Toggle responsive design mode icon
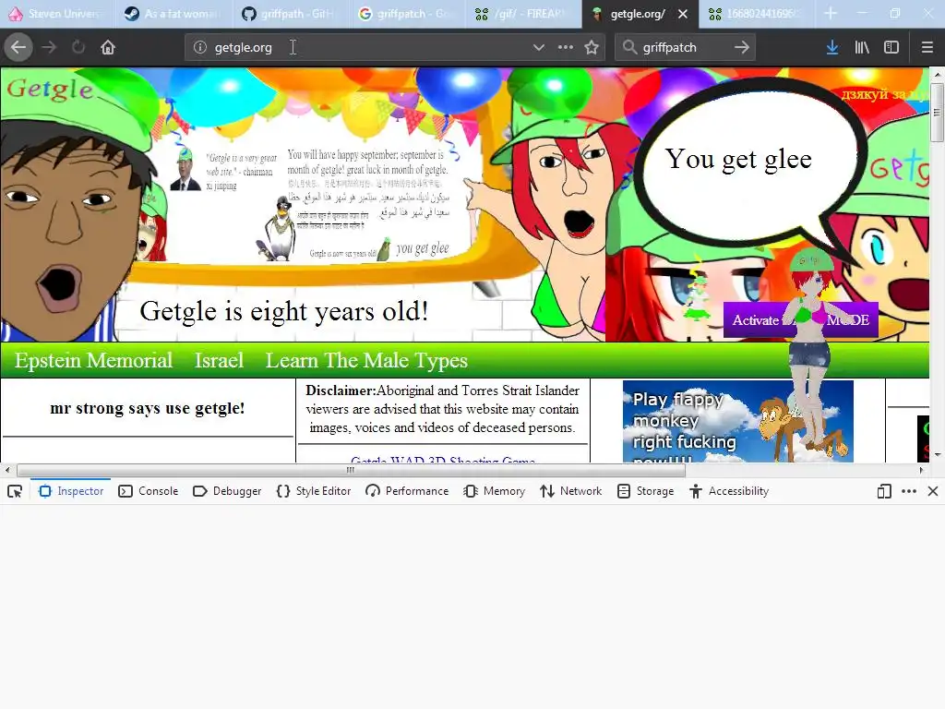 [884, 491]
